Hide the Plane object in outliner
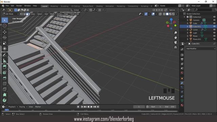 point(214,36)
